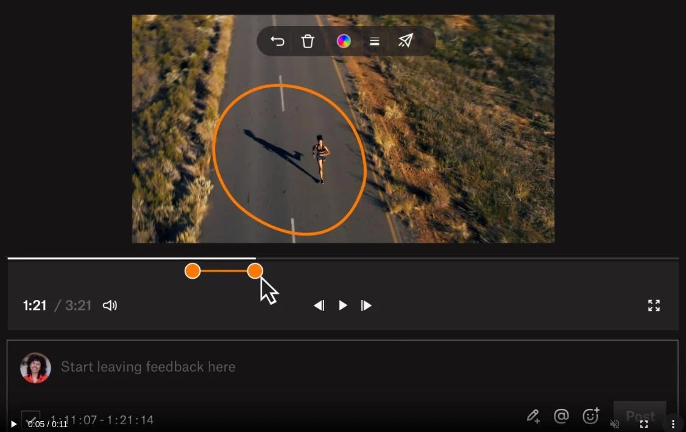Click the 1:21 current time readout
Screen dimensions: 686x432
pyautogui.click(x=35, y=305)
